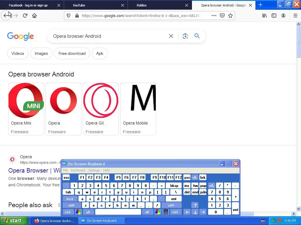Go back using the browser back arrow
301x225 pixels.
tap(6, 16)
